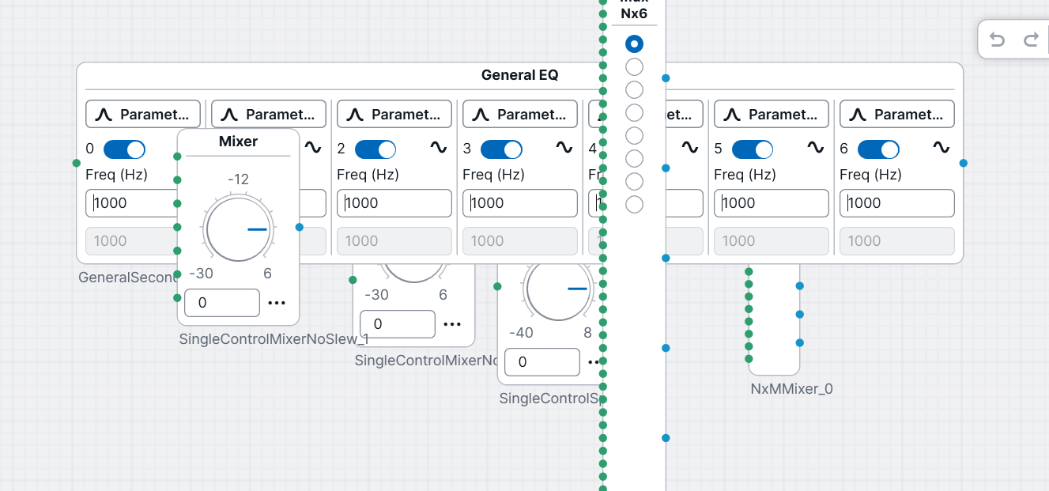The height and width of the screenshot is (491, 1049).
Task: Open the three-dots menu under the -30 to 6 knob
Action: [452, 324]
